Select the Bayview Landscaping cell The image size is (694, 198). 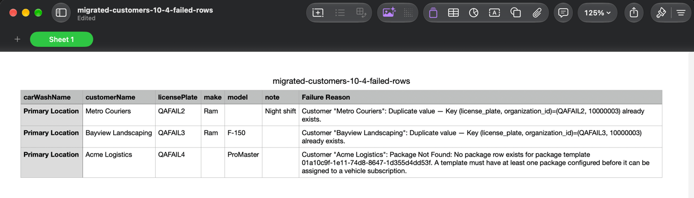pos(119,137)
